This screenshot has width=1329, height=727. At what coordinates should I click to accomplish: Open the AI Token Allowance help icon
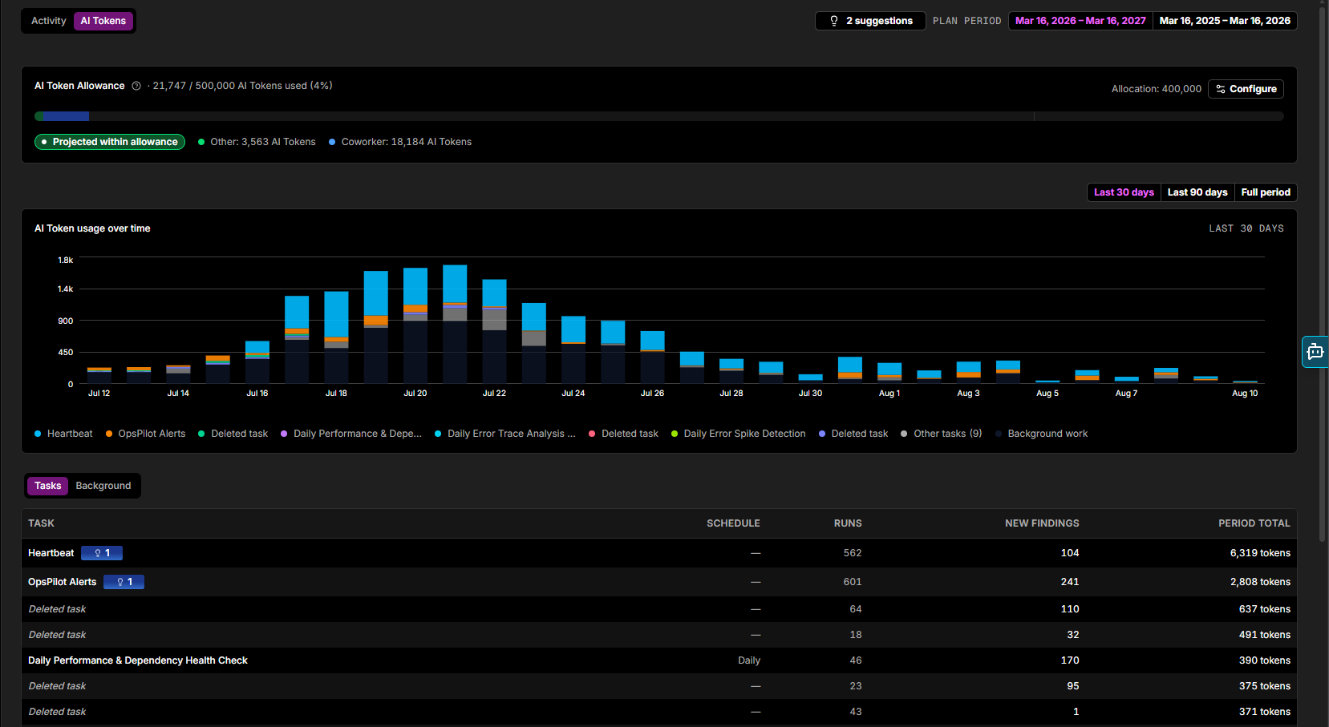coord(136,86)
